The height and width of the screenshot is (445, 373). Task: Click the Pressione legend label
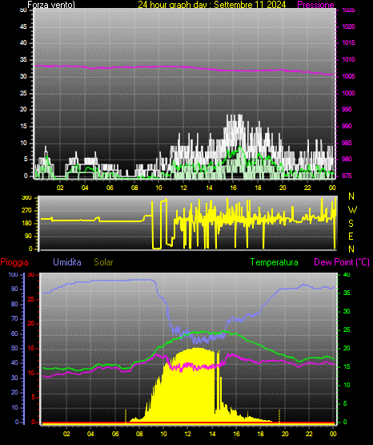tap(315, 5)
